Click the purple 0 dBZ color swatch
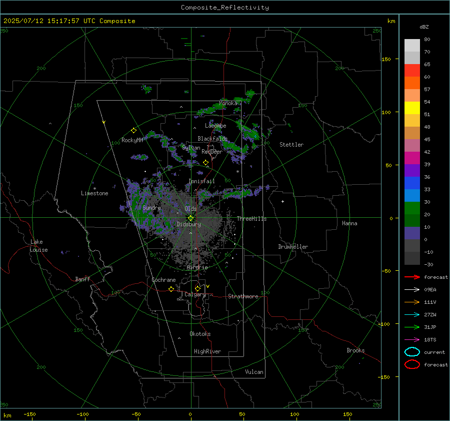The image size is (450, 421). pos(412,233)
